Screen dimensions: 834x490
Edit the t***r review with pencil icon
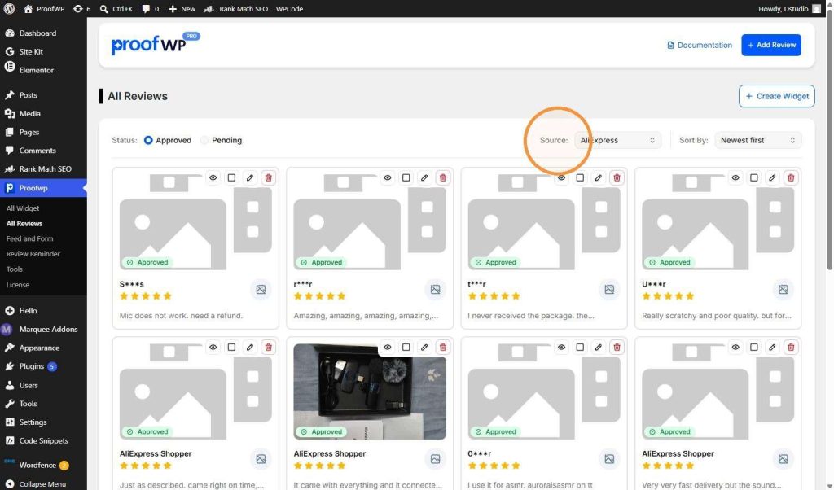(599, 177)
